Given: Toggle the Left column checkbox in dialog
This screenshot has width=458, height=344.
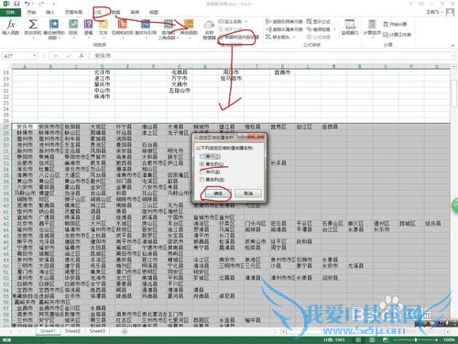Looking at the screenshot, I should [x=202, y=164].
